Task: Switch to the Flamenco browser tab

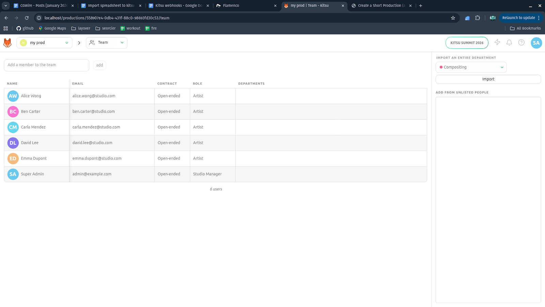Action: click(x=245, y=6)
